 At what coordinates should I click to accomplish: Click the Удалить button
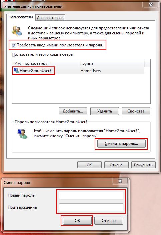coord(105,111)
